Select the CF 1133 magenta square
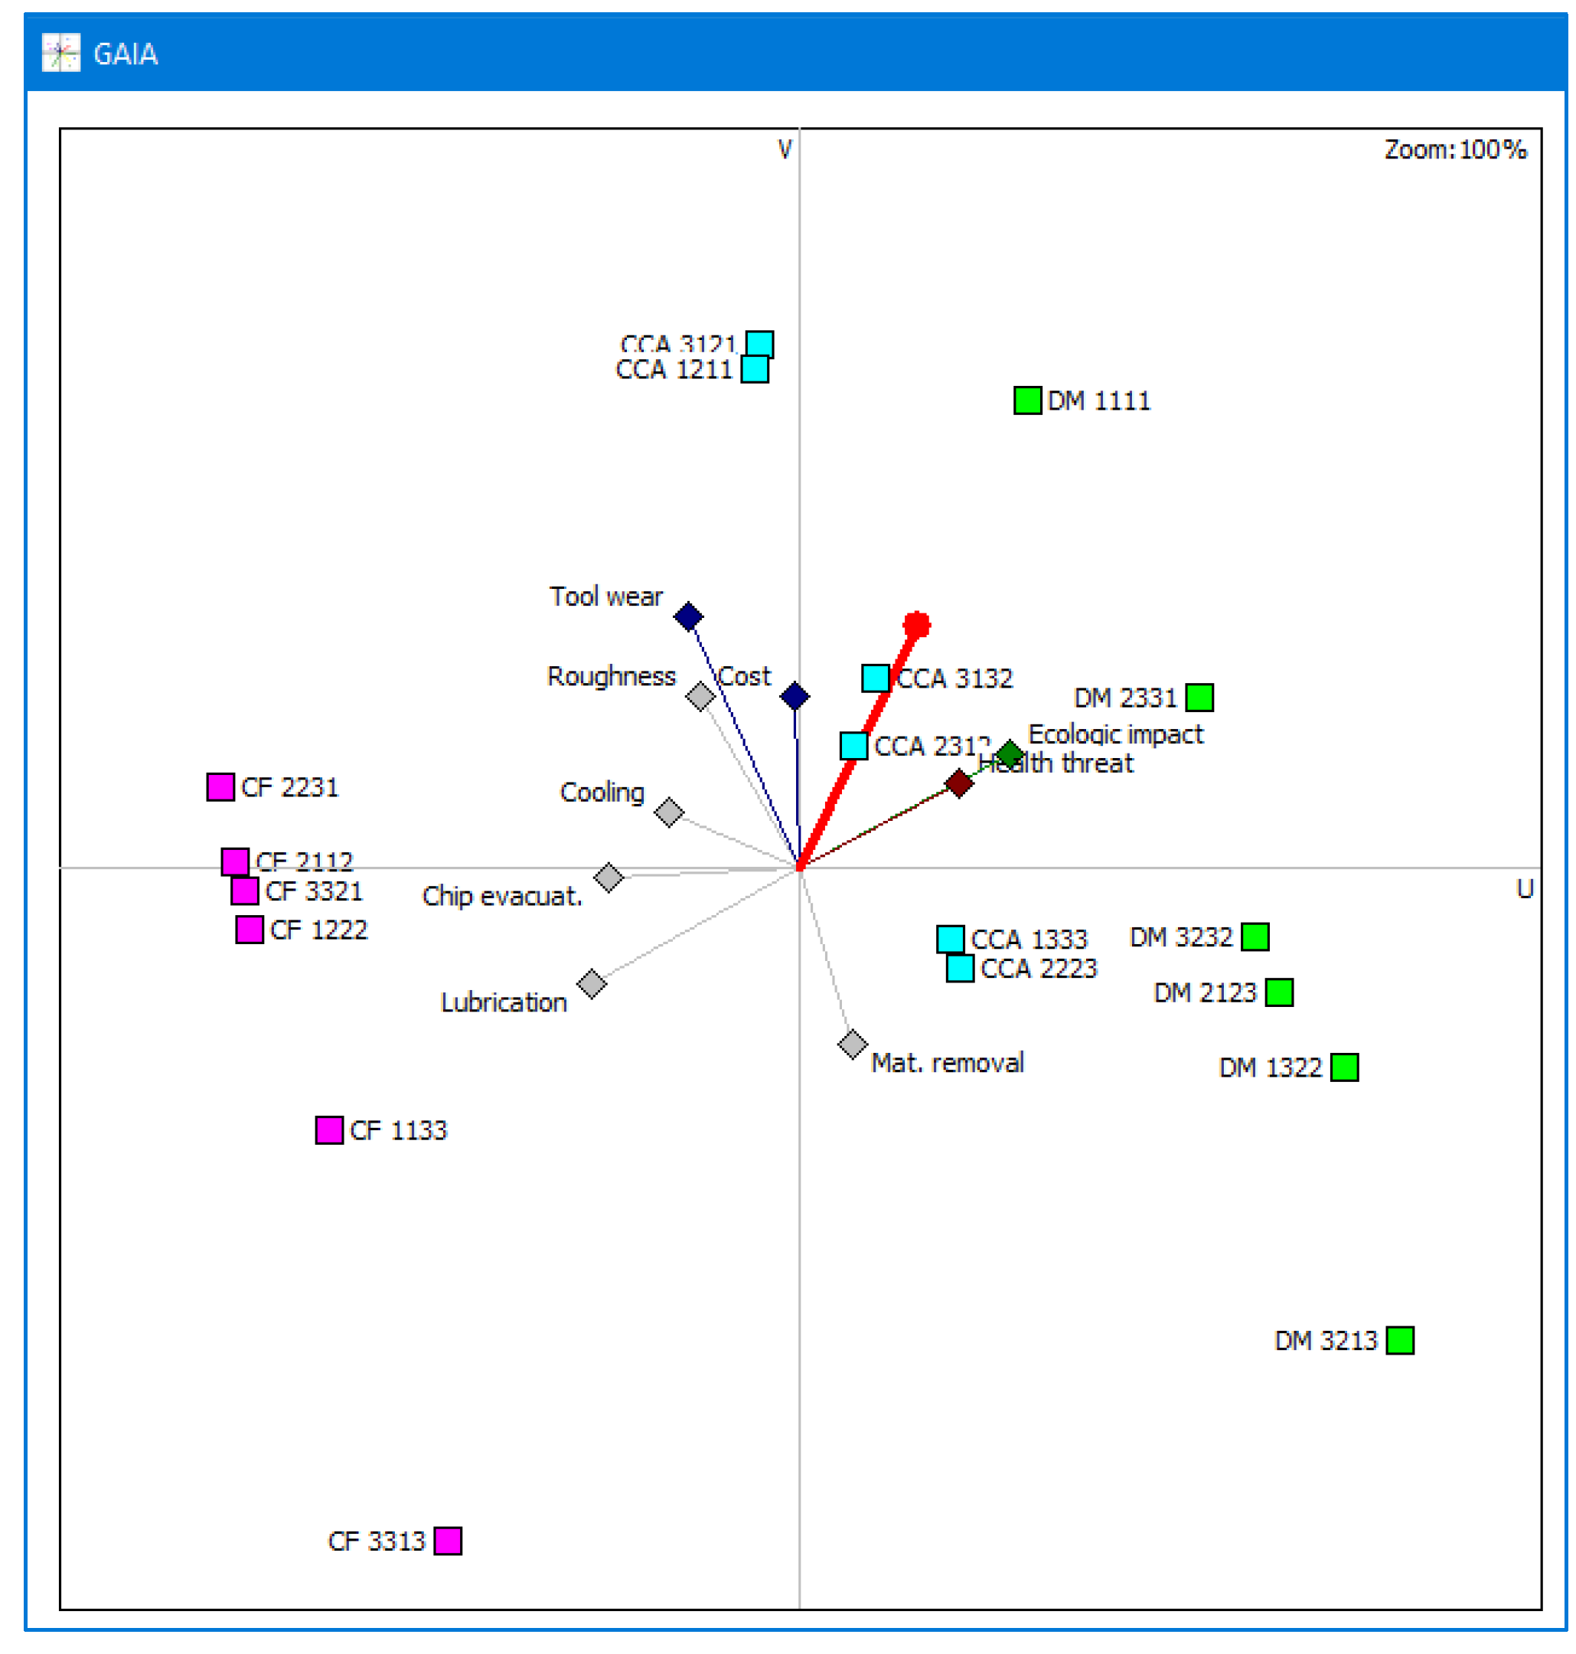 pyautogui.click(x=329, y=1130)
